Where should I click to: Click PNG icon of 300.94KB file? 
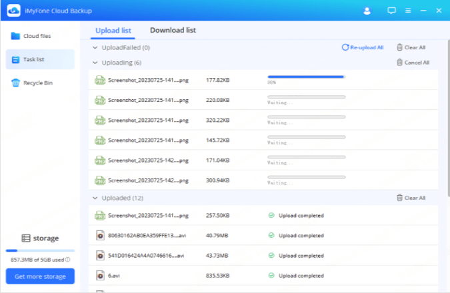point(100,180)
